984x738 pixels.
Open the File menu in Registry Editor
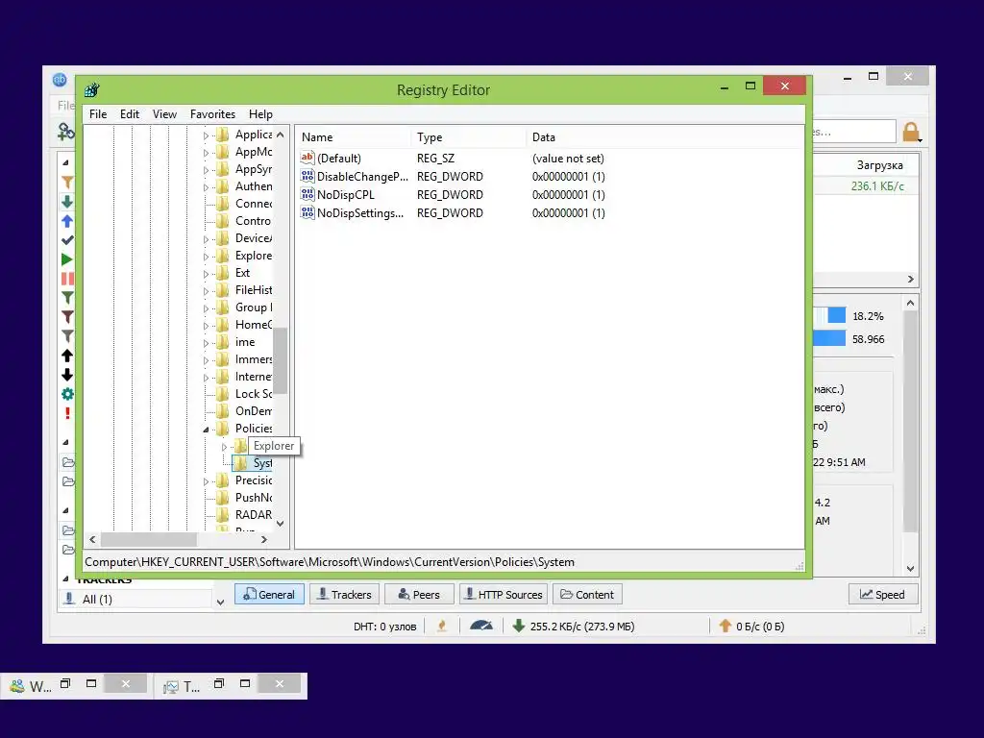[x=98, y=114]
